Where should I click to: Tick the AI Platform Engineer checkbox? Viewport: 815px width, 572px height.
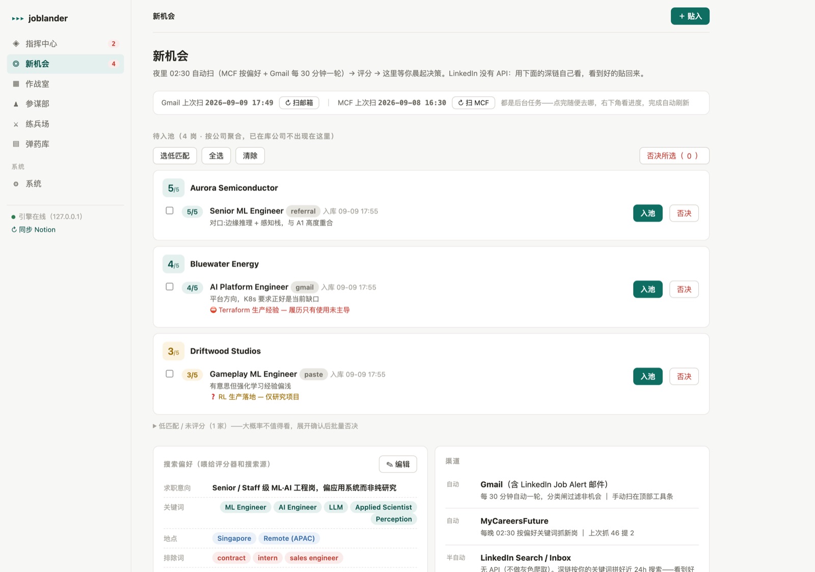coord(170,287)
